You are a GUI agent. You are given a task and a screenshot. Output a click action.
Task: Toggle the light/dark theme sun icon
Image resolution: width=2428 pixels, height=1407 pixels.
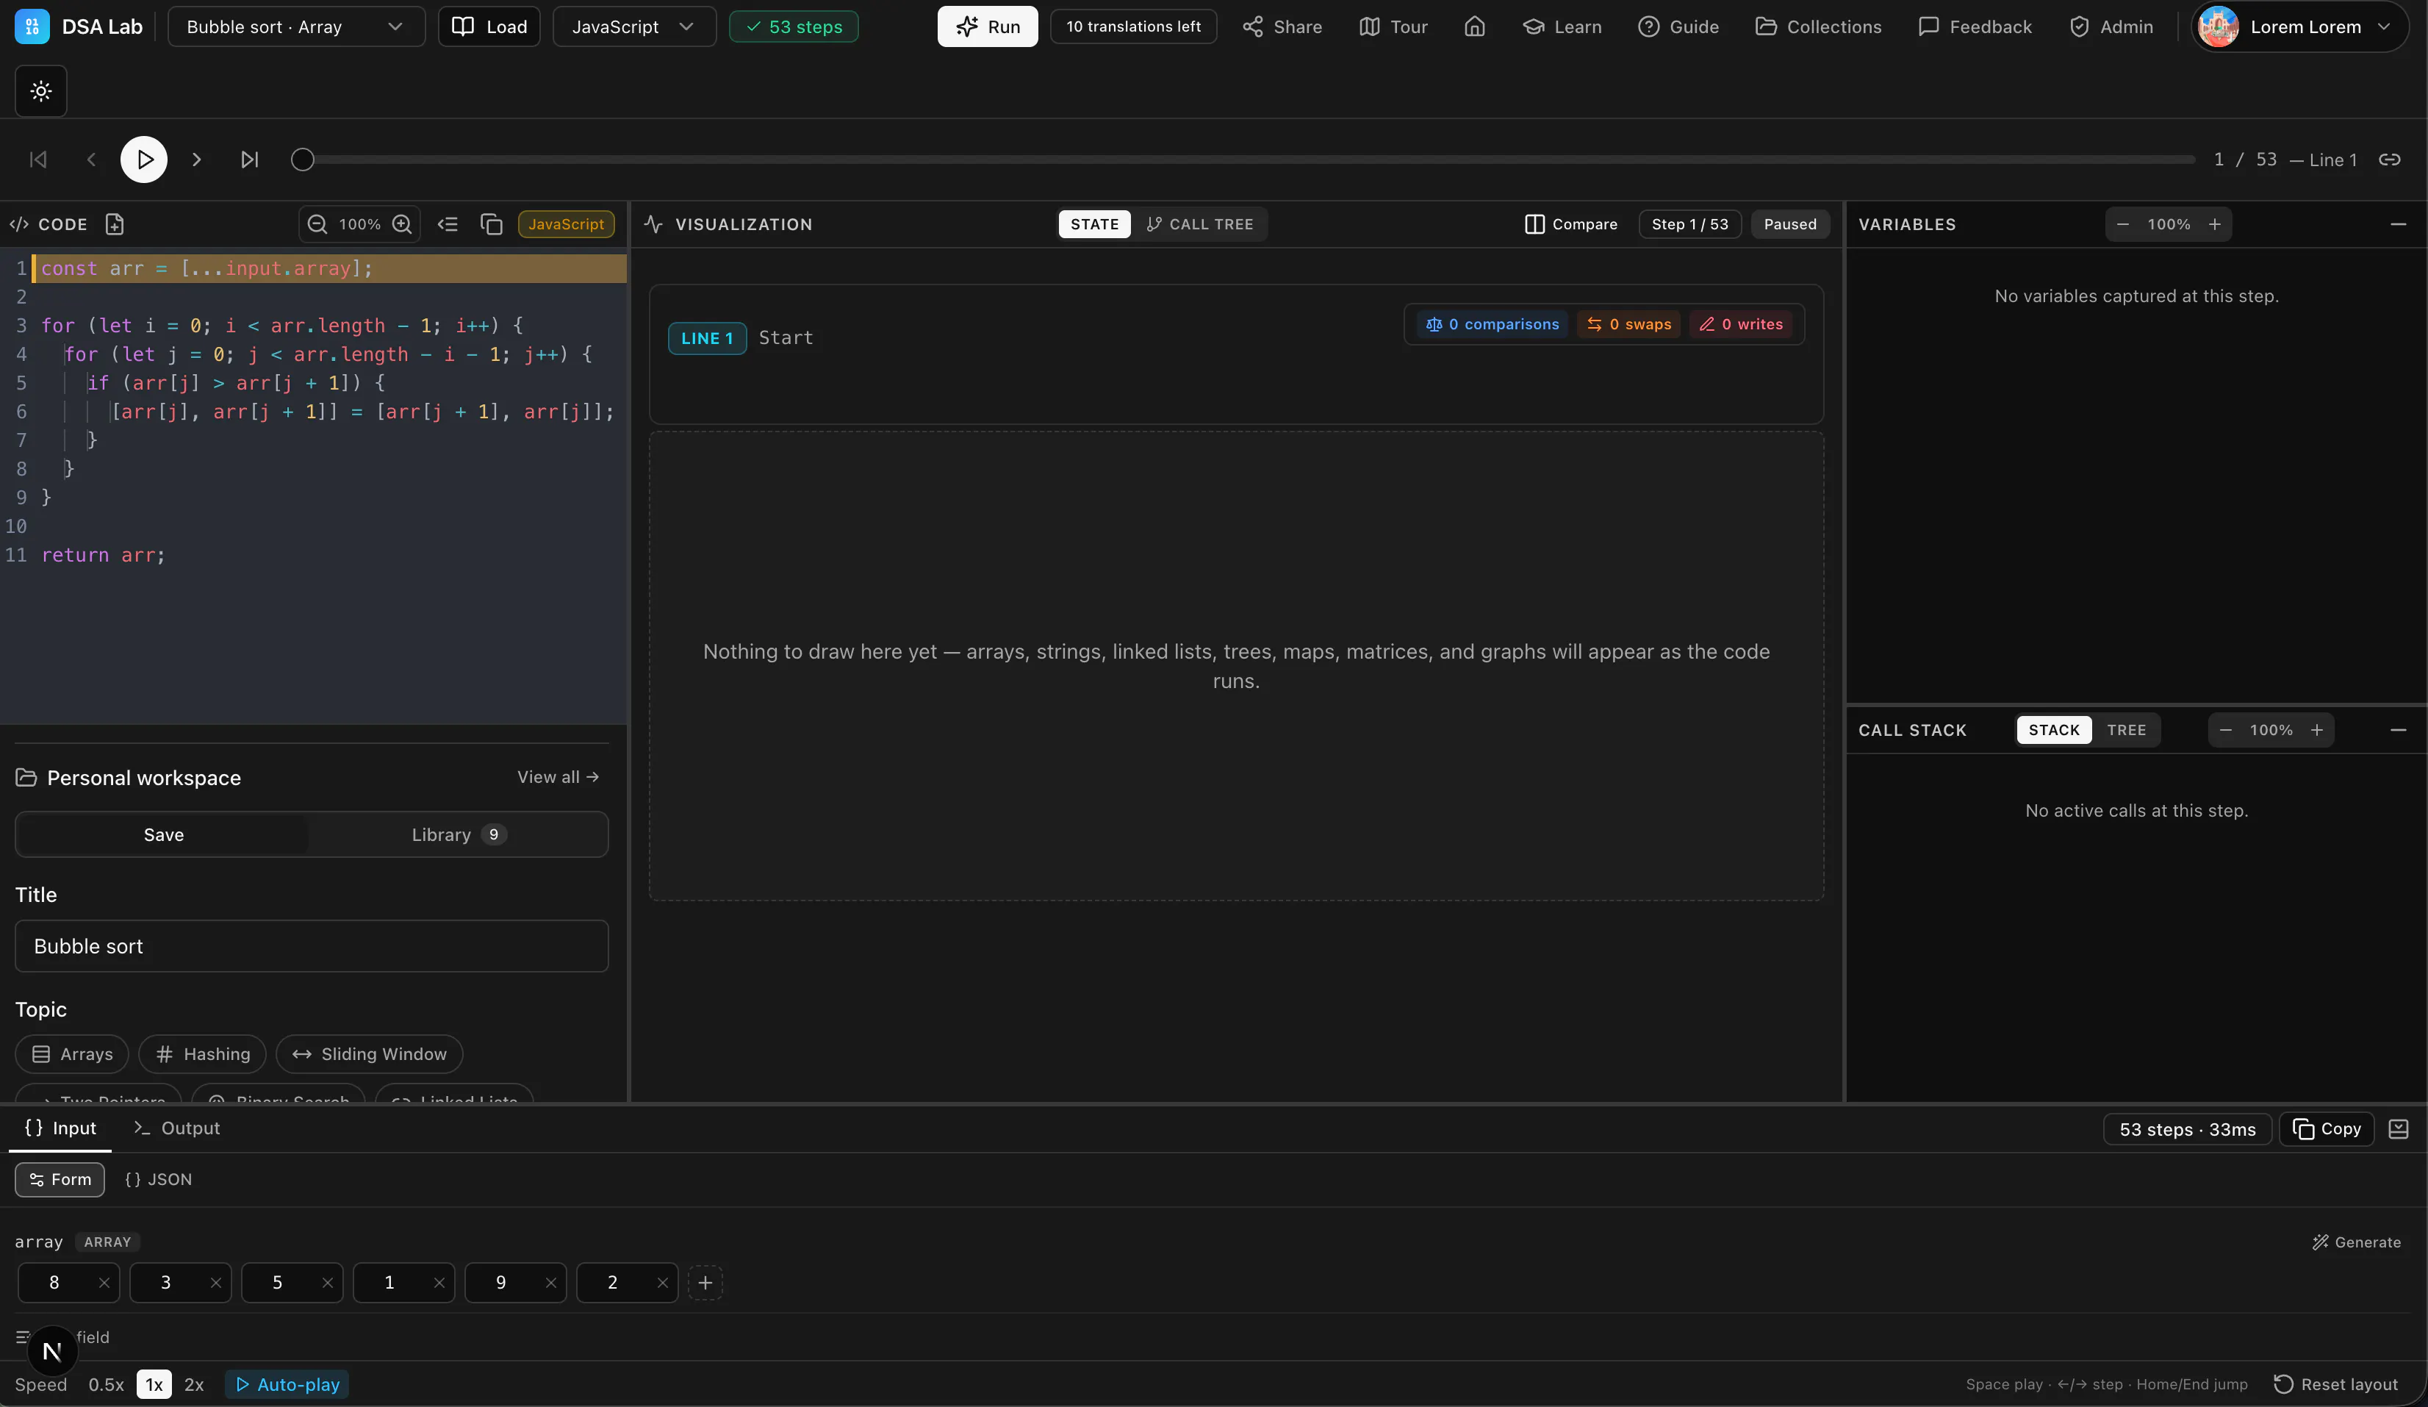point(40,92)
